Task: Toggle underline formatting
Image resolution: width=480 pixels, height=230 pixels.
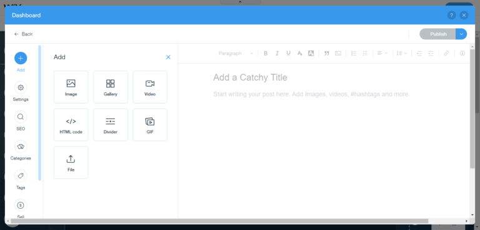Action: point(288,53)
